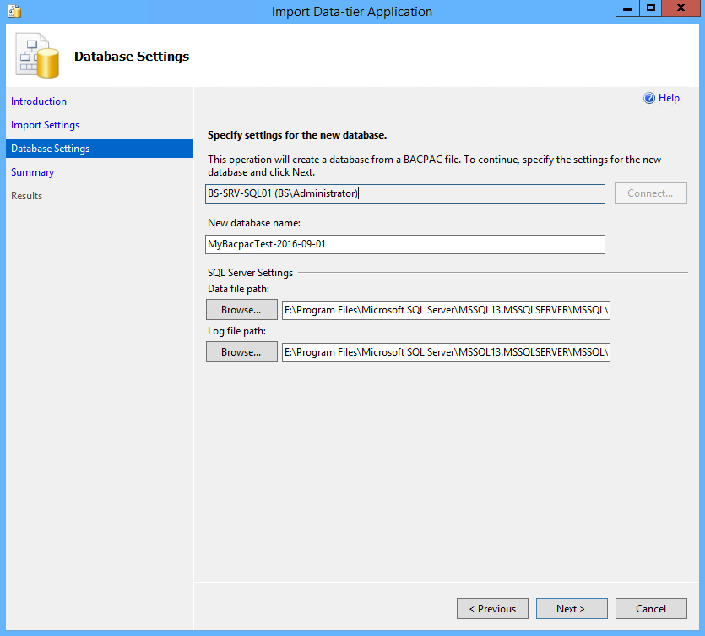705x636 pixels.
Task: Open the Import Settings step
Action: point(45,125)
